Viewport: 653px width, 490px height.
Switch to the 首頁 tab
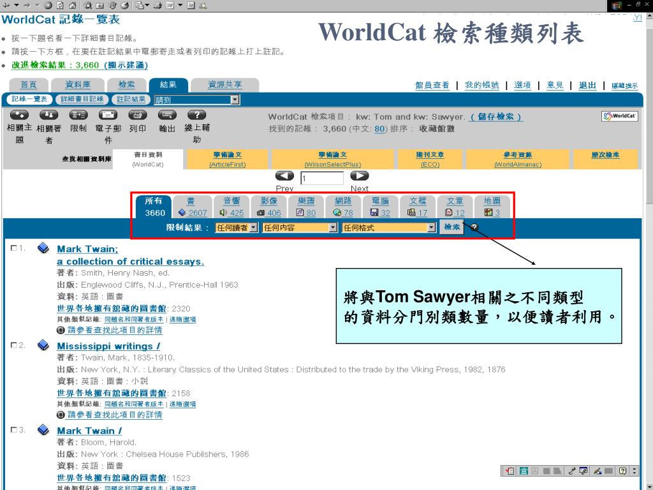point(28,85)
